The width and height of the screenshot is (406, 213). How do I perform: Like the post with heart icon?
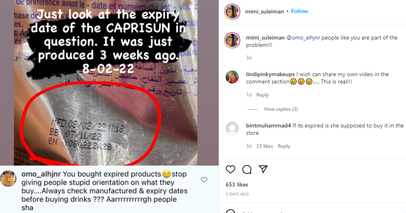(x=231, y=169)
